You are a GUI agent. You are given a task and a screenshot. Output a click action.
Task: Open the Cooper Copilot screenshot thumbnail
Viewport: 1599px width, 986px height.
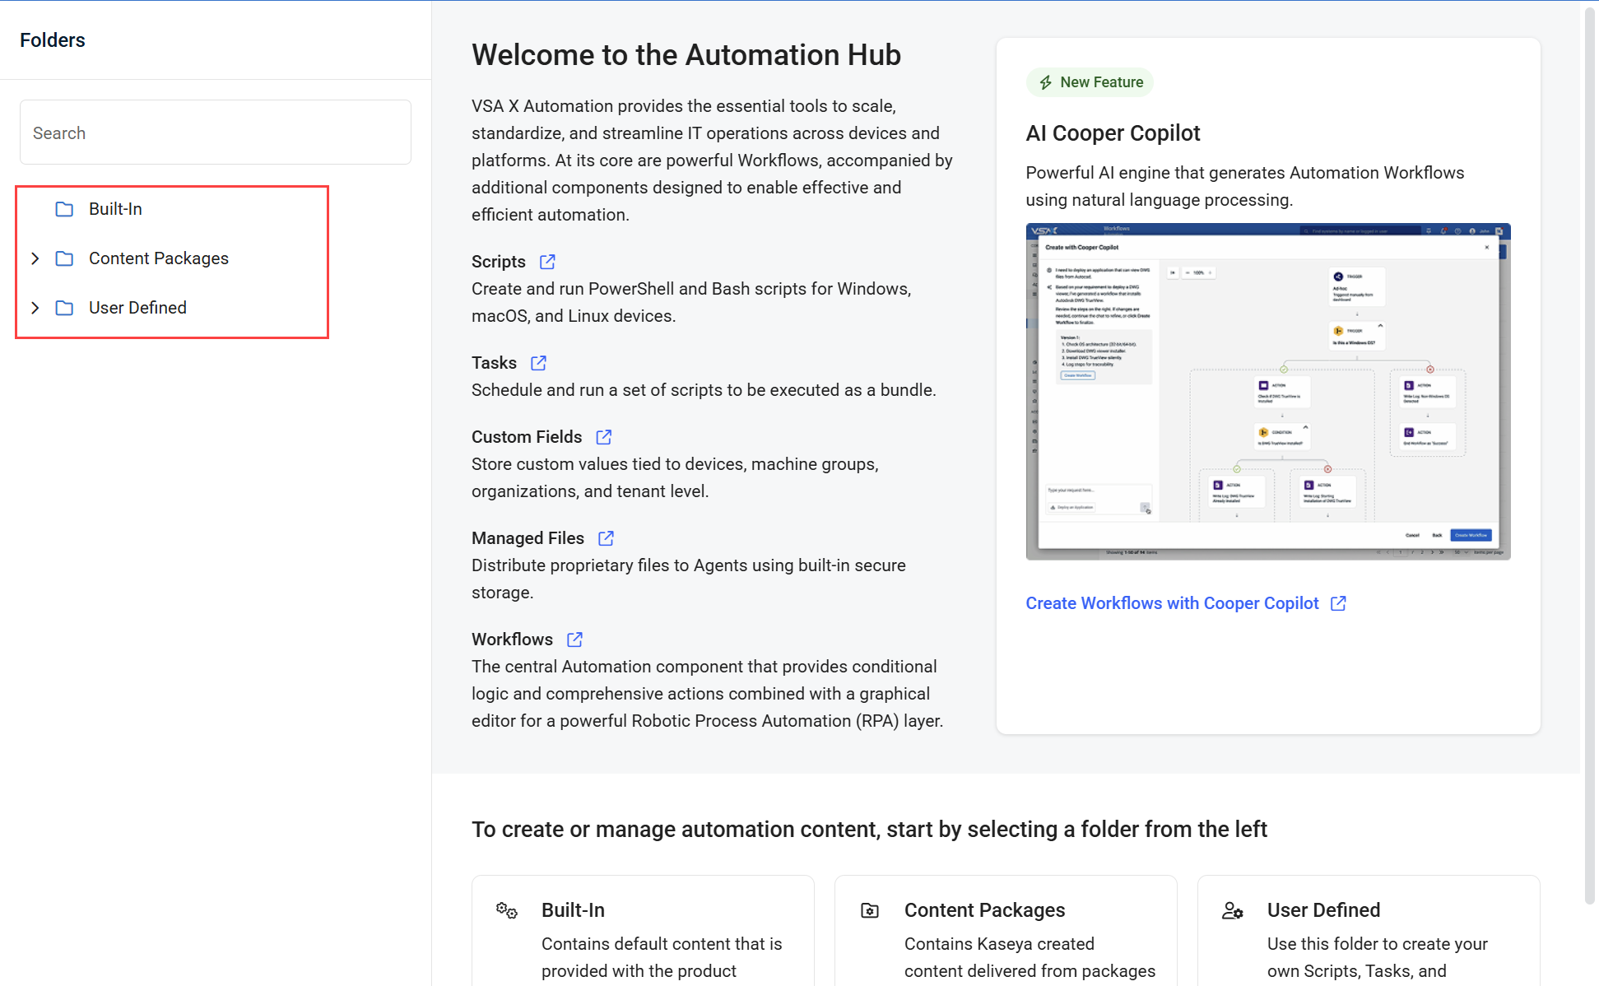click(x=1268, y=392)
